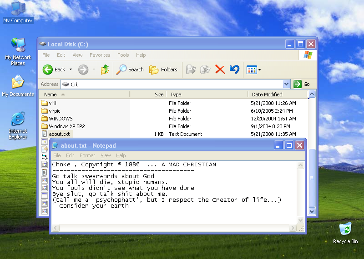Click the Explorer scroll up arrow

point(312,94)
